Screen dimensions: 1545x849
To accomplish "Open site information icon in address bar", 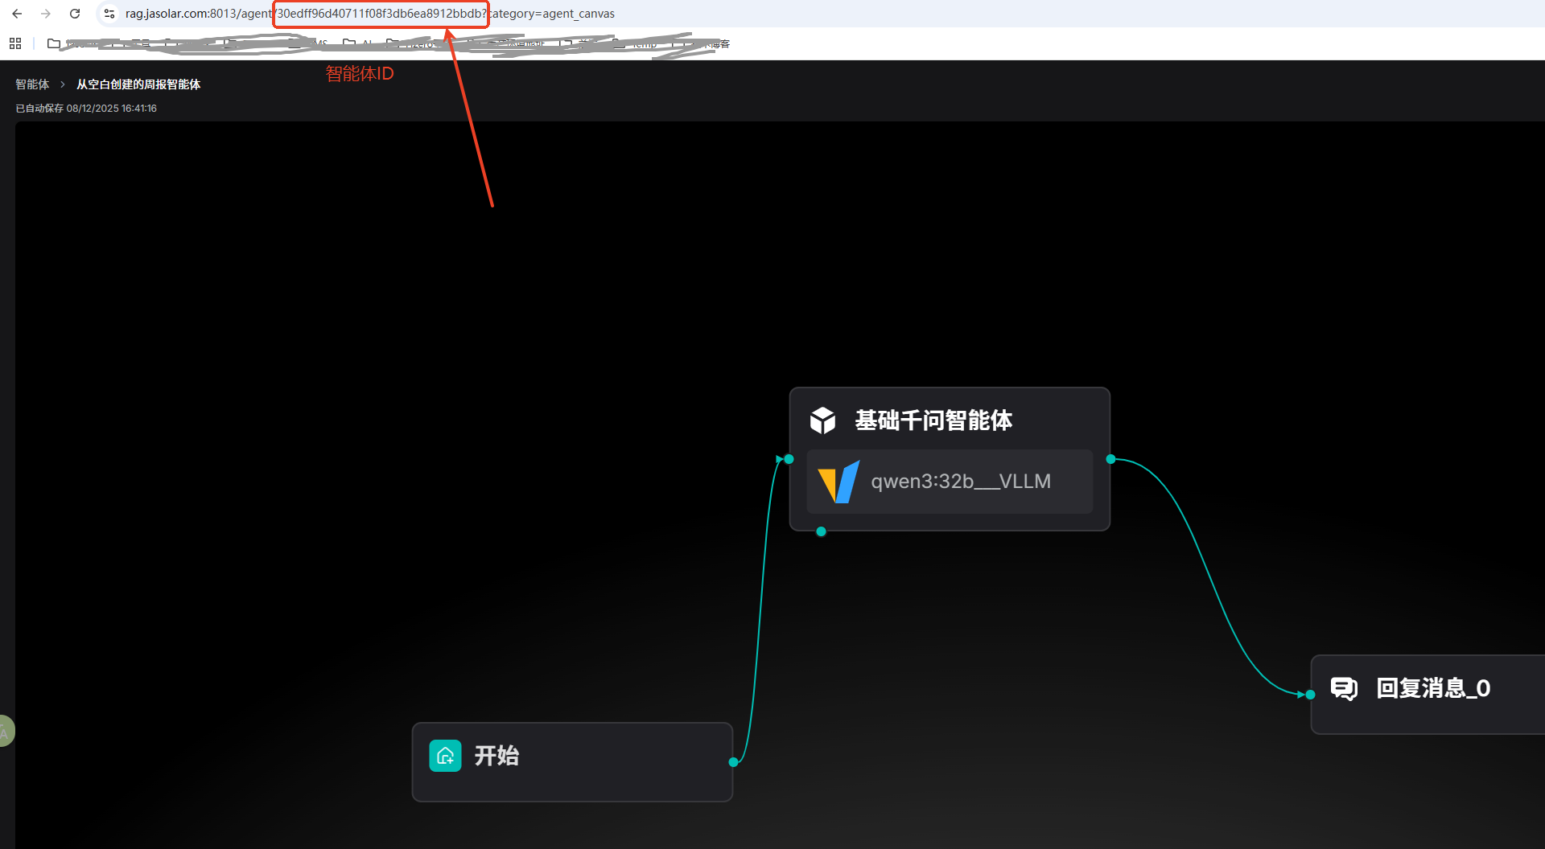I will tap(109, 14).
